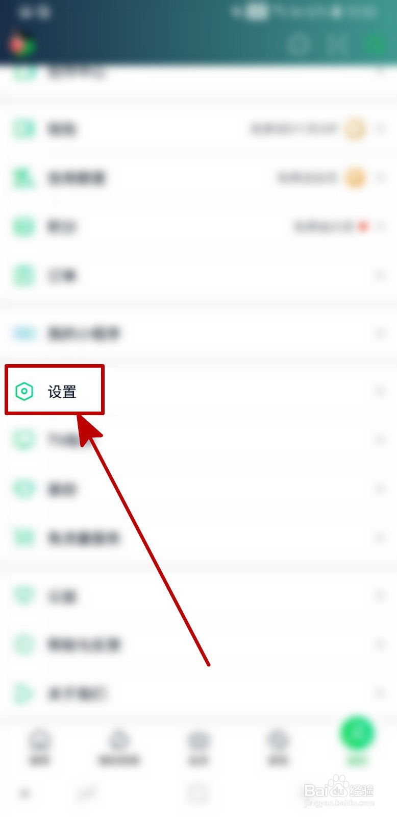Screen dimensions: 397x817
Task: Tap the red notification dot in the list
Action: [363, 226]
